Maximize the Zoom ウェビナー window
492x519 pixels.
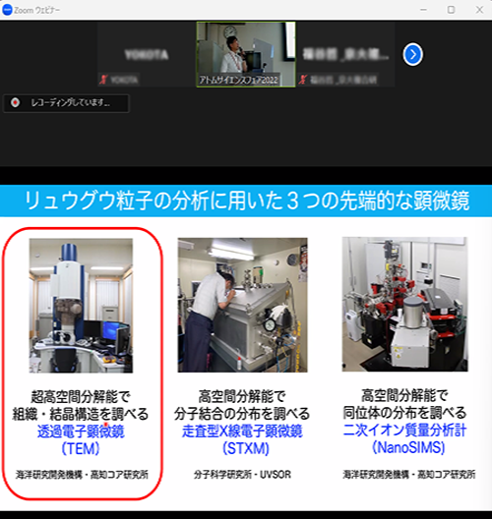point(451,10)
